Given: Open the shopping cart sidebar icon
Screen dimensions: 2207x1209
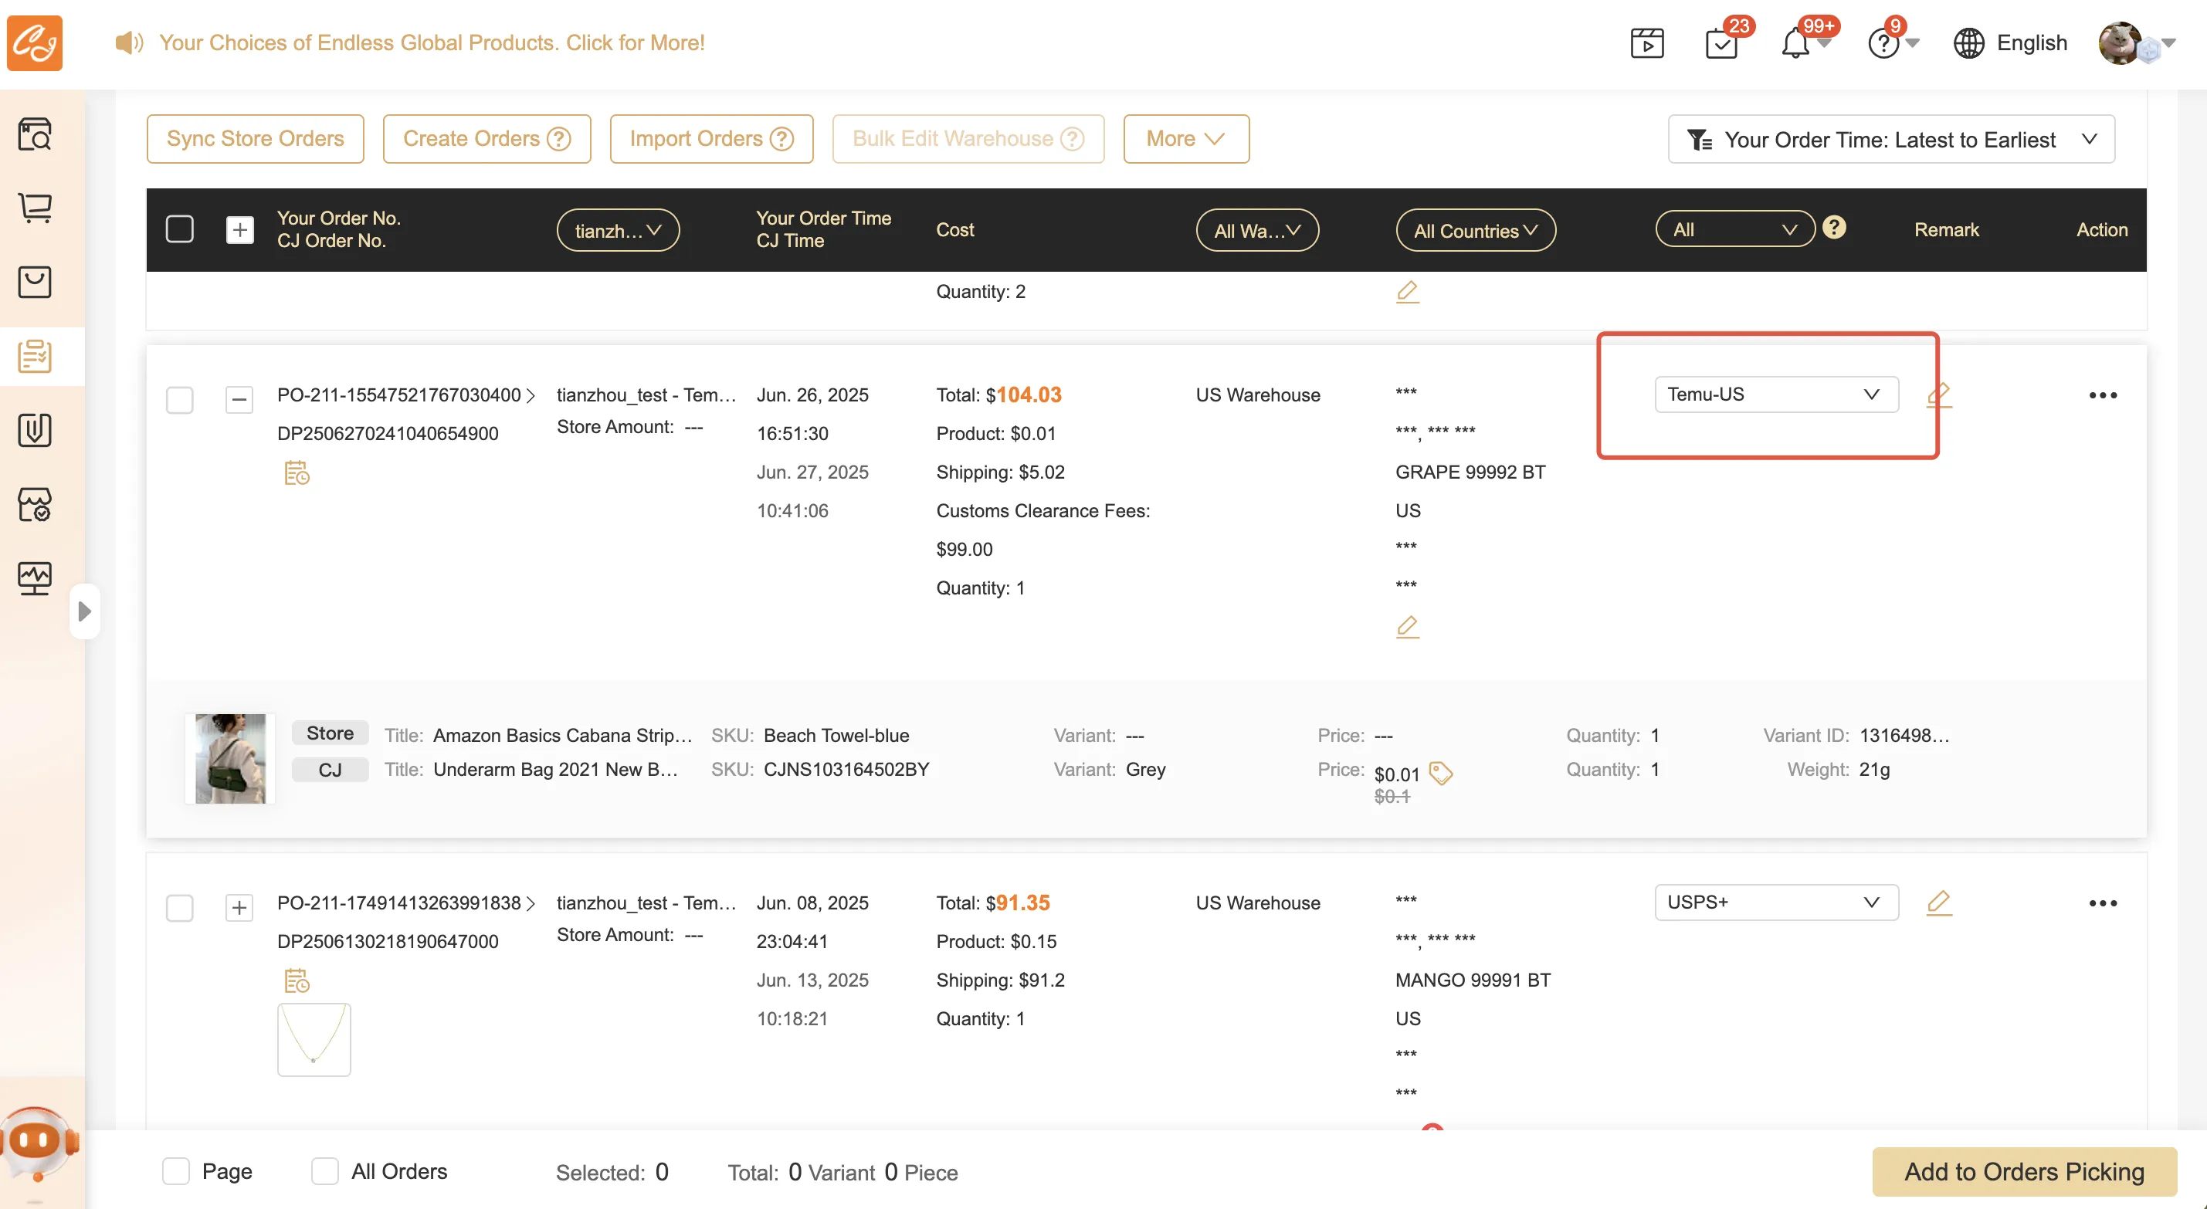Looking at the screenshot, I should point(35,208).
